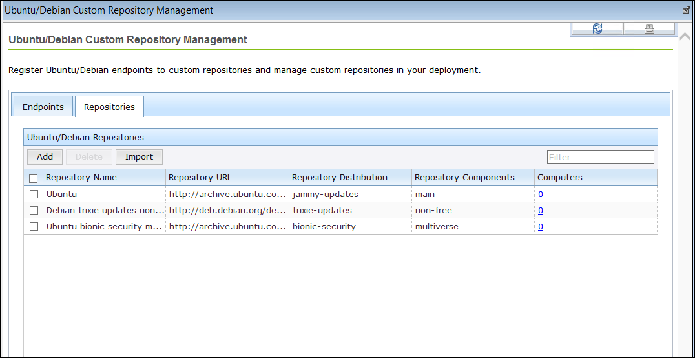The image size is (695, 358).
Task: Click the blue refresh arrows icon
Action: [597, 29]
